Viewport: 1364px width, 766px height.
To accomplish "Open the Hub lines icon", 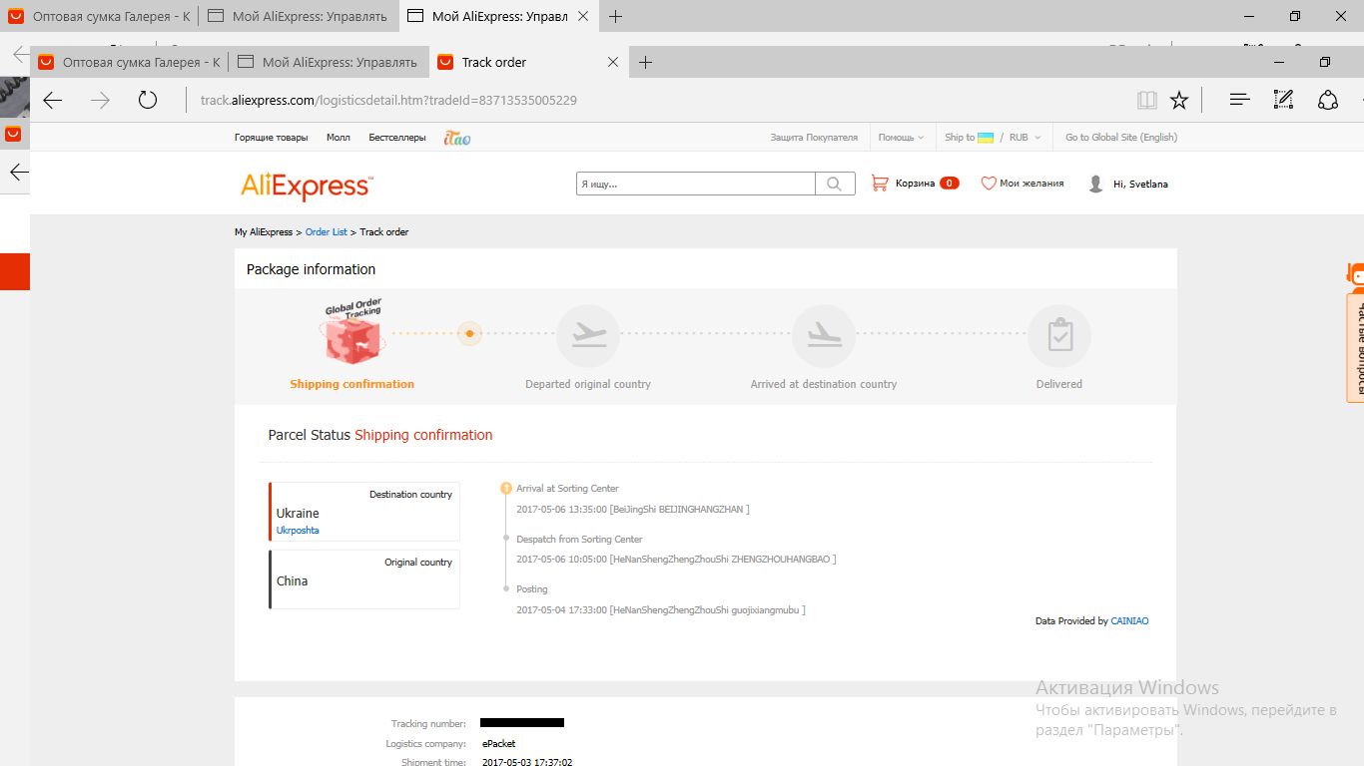I will click(1239, 100).
